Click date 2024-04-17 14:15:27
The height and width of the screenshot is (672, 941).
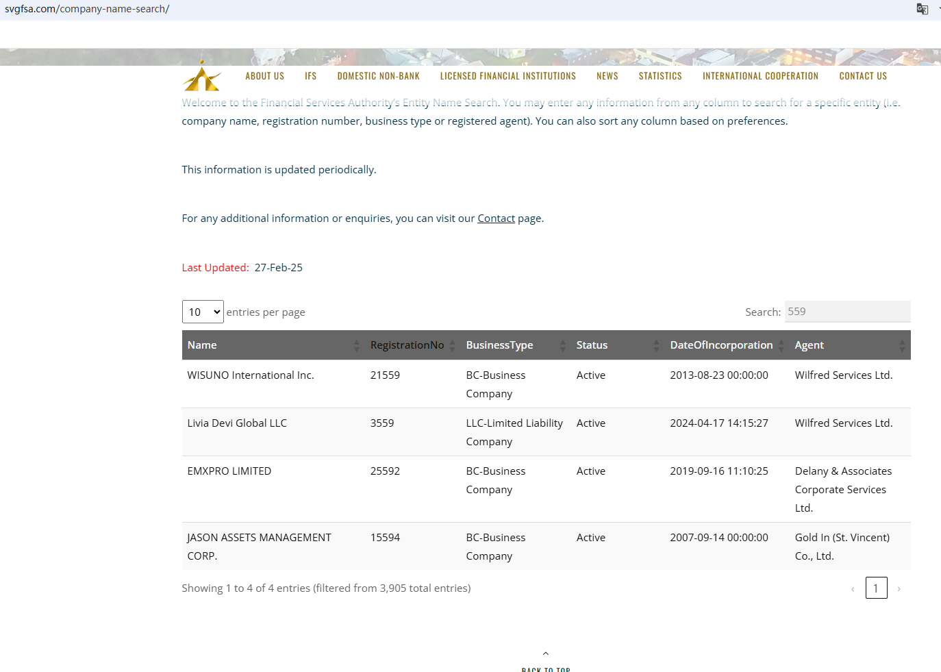(x=719, y=423)
